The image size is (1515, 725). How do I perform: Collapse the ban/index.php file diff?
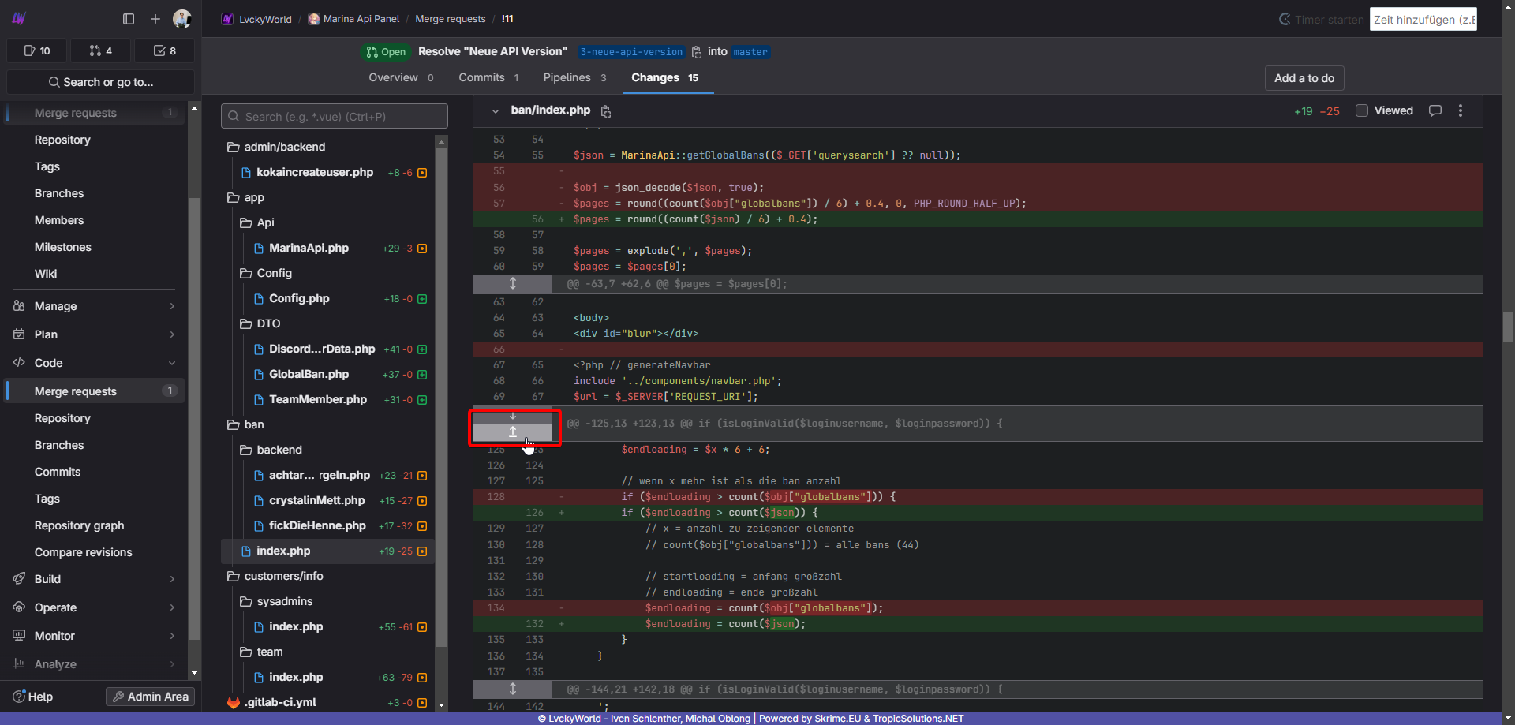pos(496,111)
